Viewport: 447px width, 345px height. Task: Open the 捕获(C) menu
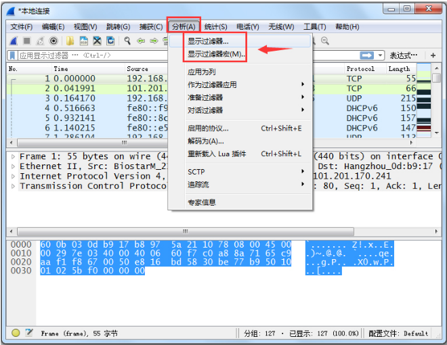[x=151, y=27]
